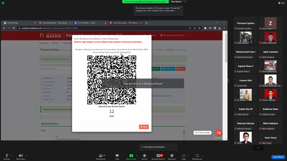The width and height of the screenshot is (287, 161).
Task: Switch to Post Attendee - Zoom tab
Action: [90, 23]
